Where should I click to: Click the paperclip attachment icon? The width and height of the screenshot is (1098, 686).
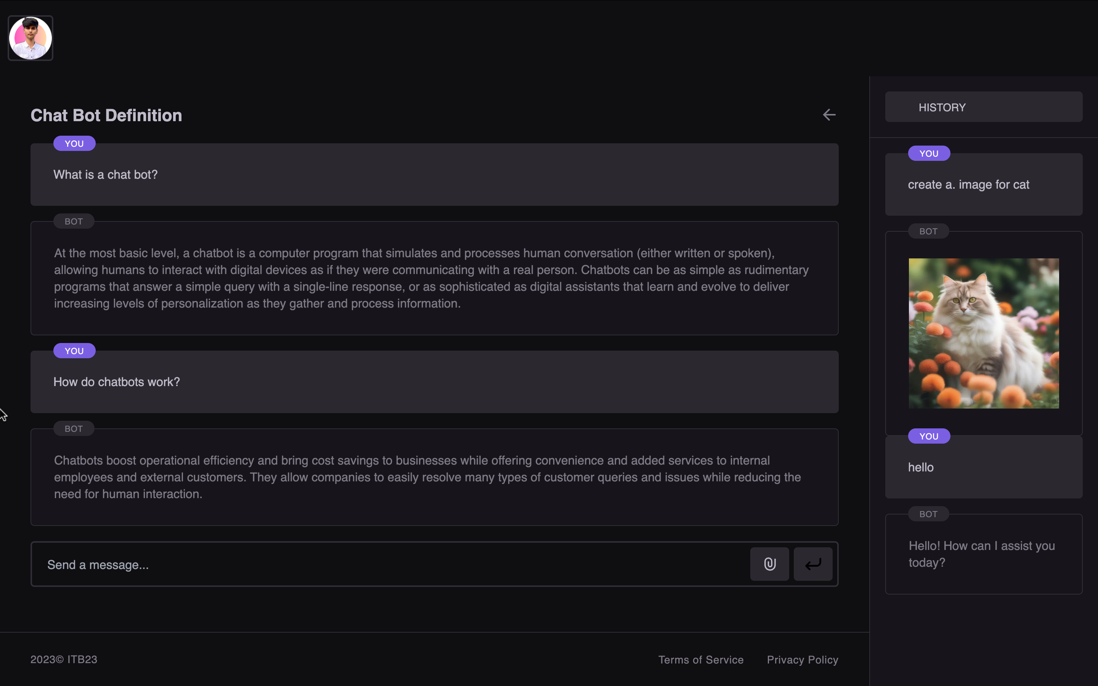tap(769, 564)
